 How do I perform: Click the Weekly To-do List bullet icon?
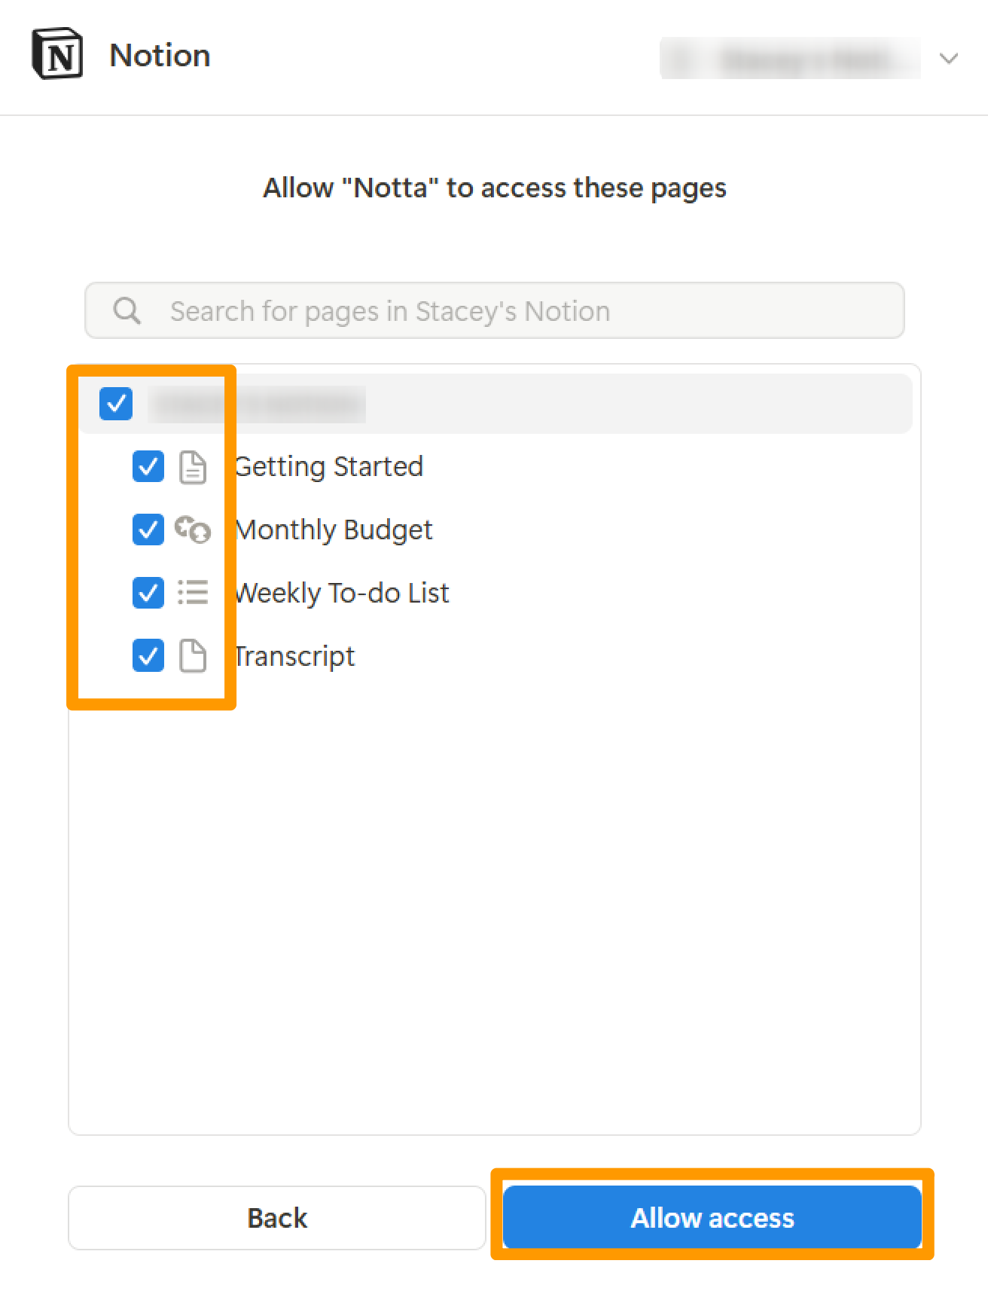point(193,593)
